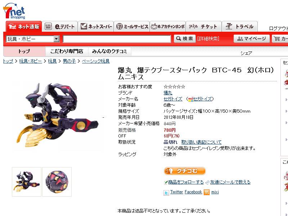Viewport: 288px width, 216px height.
Task: Select the こだわり専門店 menu item
Action: (x=67, y=51)
